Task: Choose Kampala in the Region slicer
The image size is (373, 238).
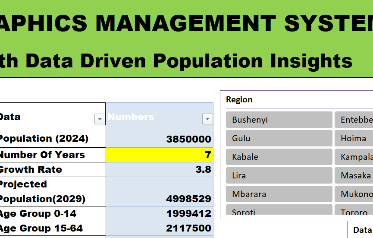Action: [x=354, y=157]
